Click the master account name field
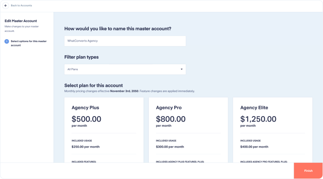 click(125, 41)
